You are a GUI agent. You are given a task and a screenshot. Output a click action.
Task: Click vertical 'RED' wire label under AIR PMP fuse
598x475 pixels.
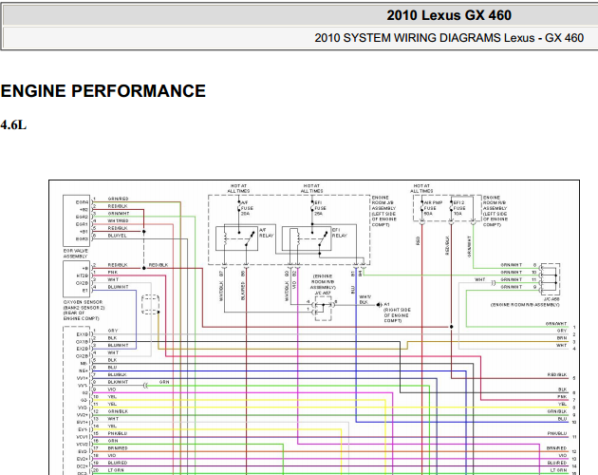point(418,241)
